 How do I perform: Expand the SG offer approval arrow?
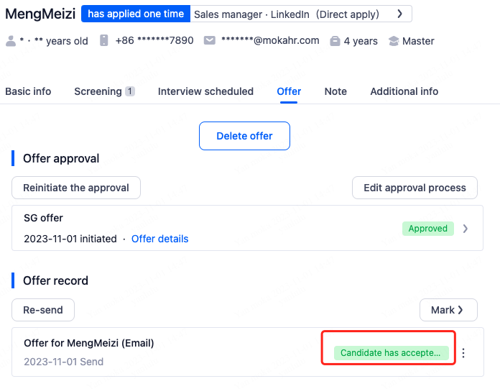pos(466,229)
